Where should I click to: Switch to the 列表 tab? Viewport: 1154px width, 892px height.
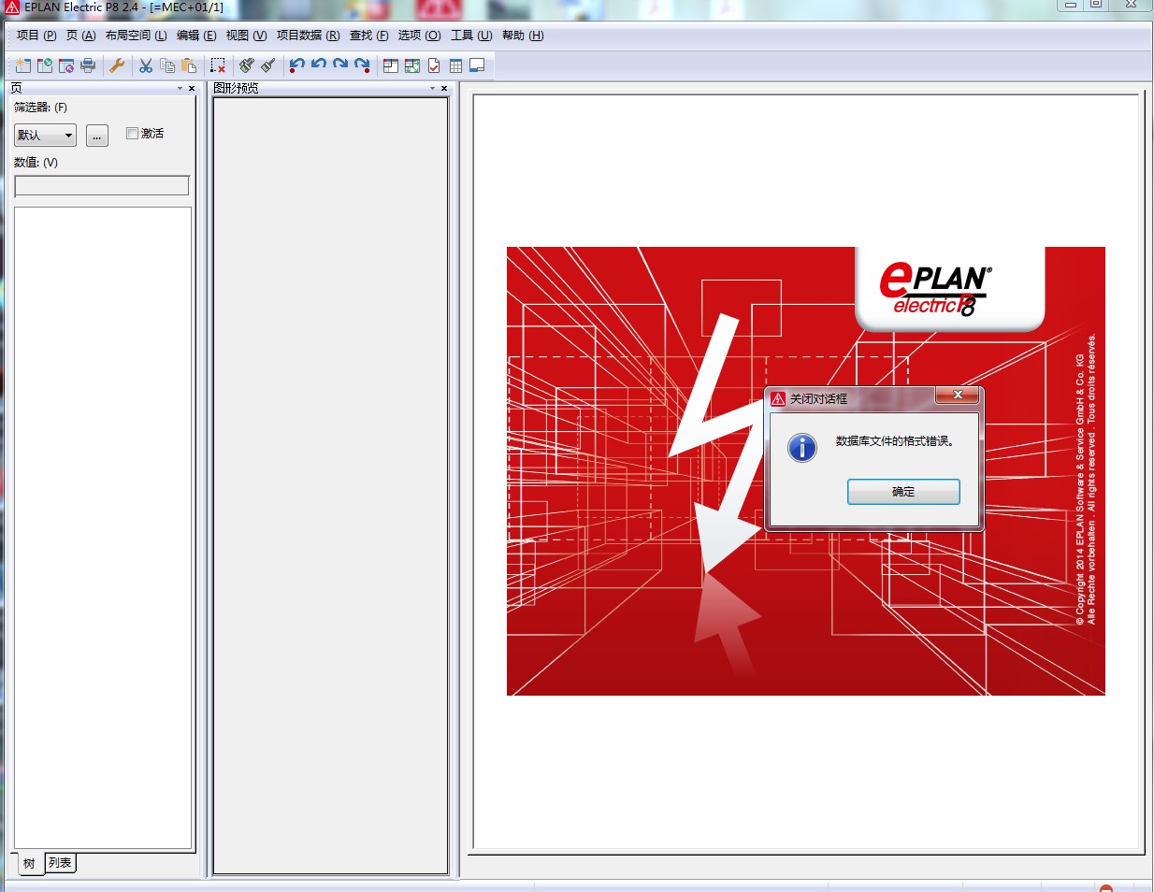click(x=60, y=862)
